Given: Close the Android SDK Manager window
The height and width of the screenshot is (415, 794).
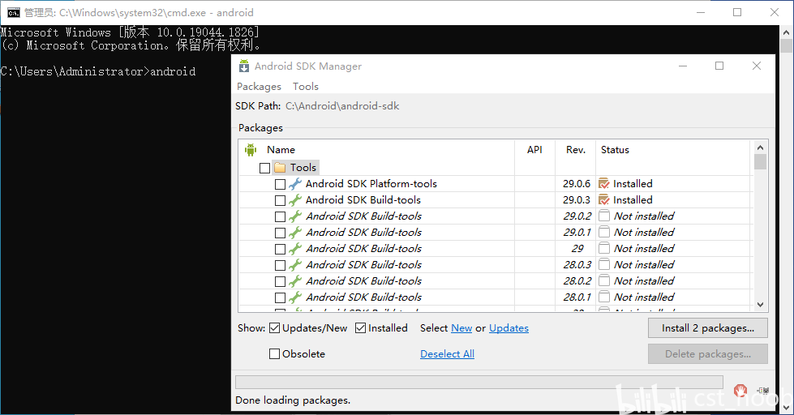Looking at the screenshot, I should click(x=757, y=66).
